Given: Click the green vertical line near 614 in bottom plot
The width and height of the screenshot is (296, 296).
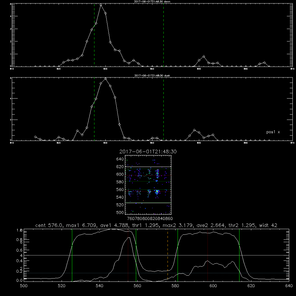Looking at the screenshot, I should [x=239, y=255].
